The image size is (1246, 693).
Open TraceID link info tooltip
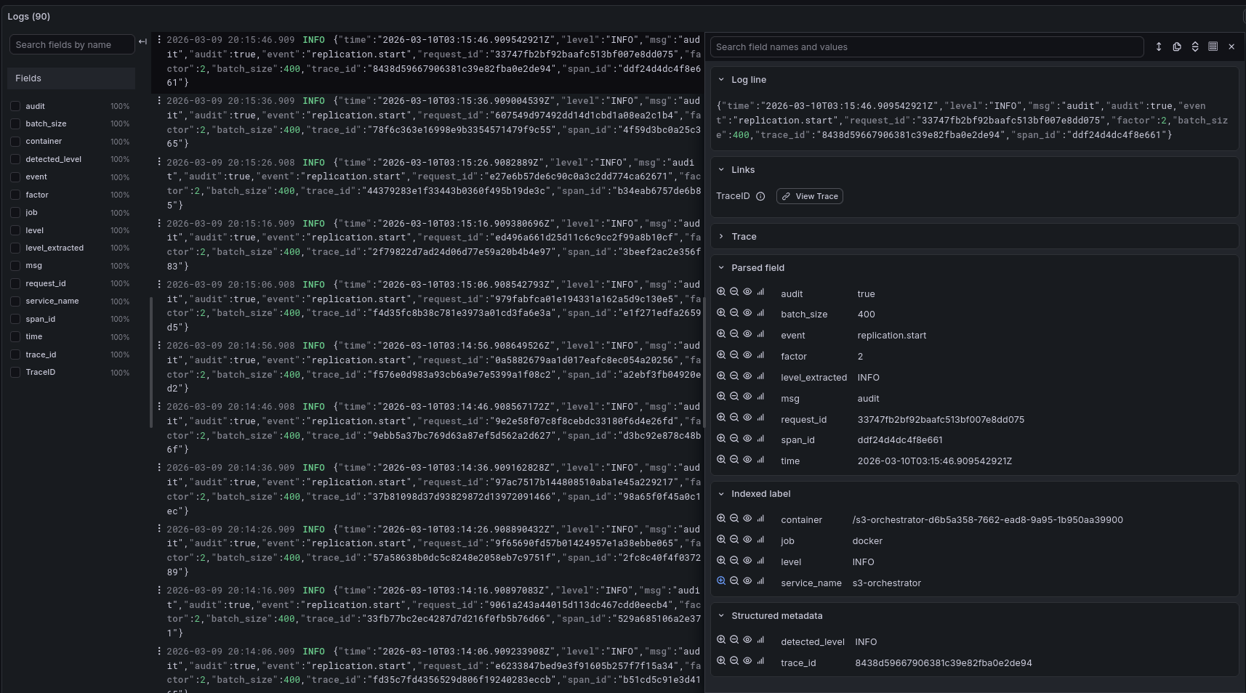coord(760,196)
